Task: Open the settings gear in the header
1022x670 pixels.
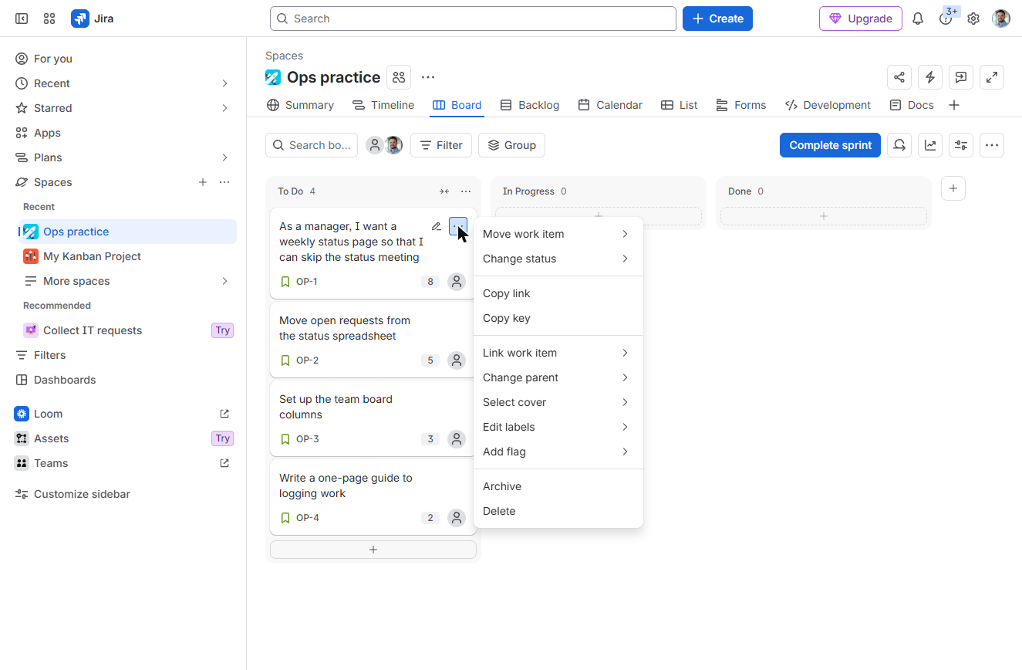Action: tap(973, 19)
